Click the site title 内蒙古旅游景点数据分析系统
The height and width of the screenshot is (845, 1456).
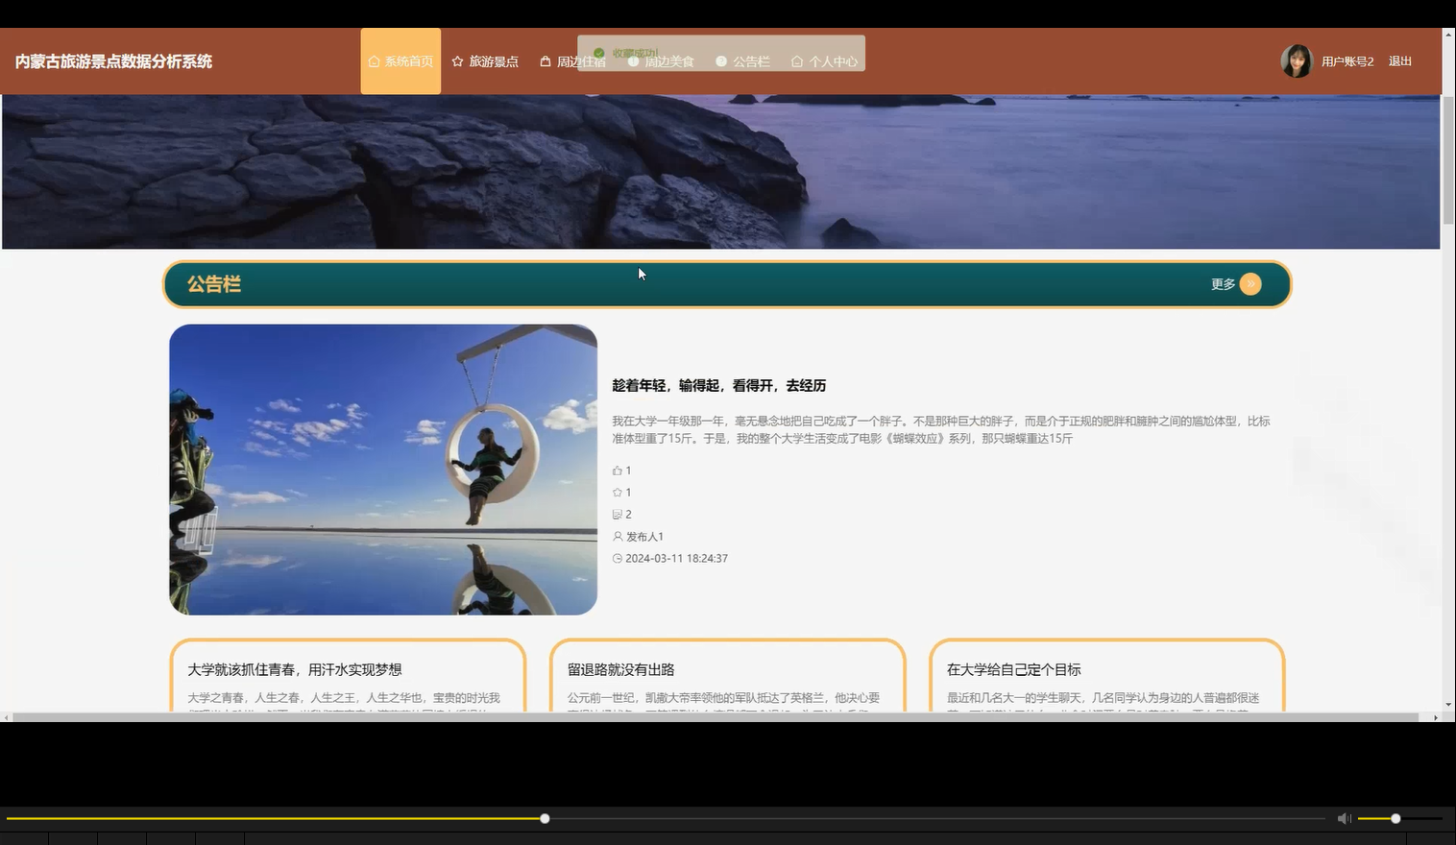tap(113, 61)
